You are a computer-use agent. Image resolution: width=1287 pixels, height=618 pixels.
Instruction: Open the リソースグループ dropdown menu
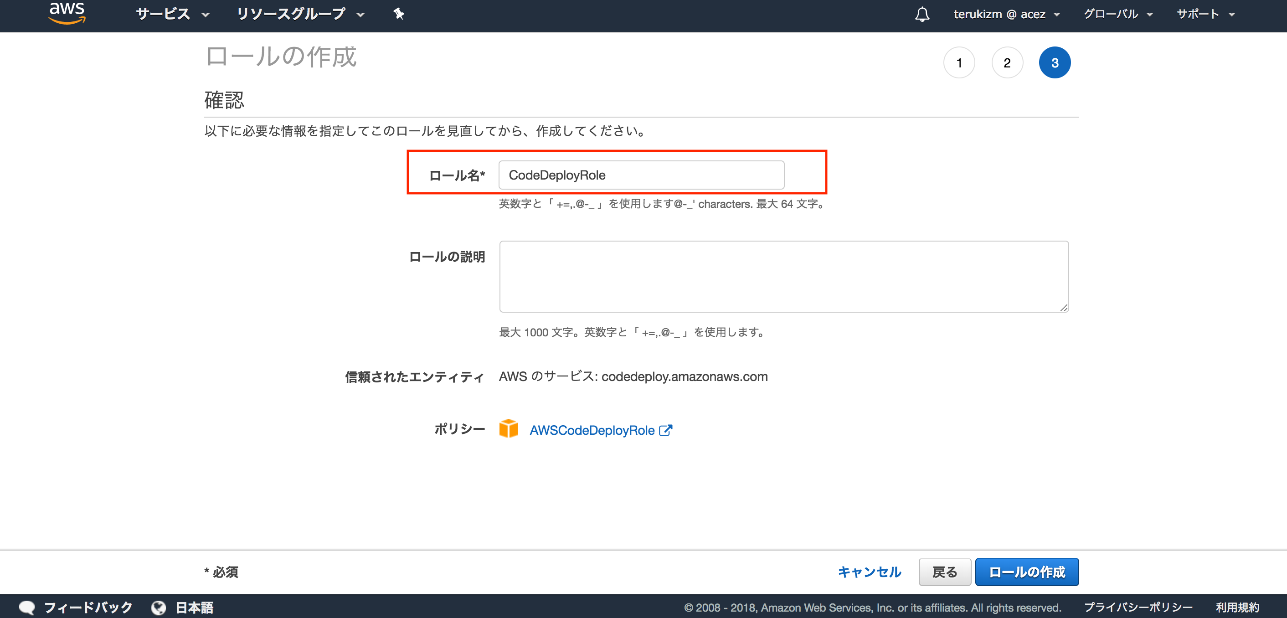[x=300, y=14]
